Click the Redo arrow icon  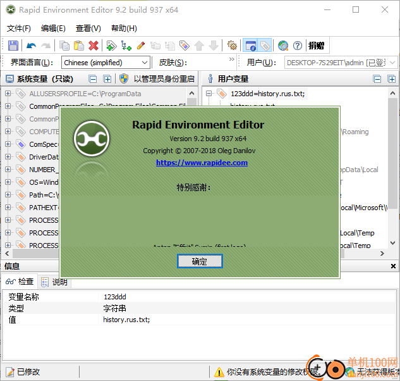(46, 46)
